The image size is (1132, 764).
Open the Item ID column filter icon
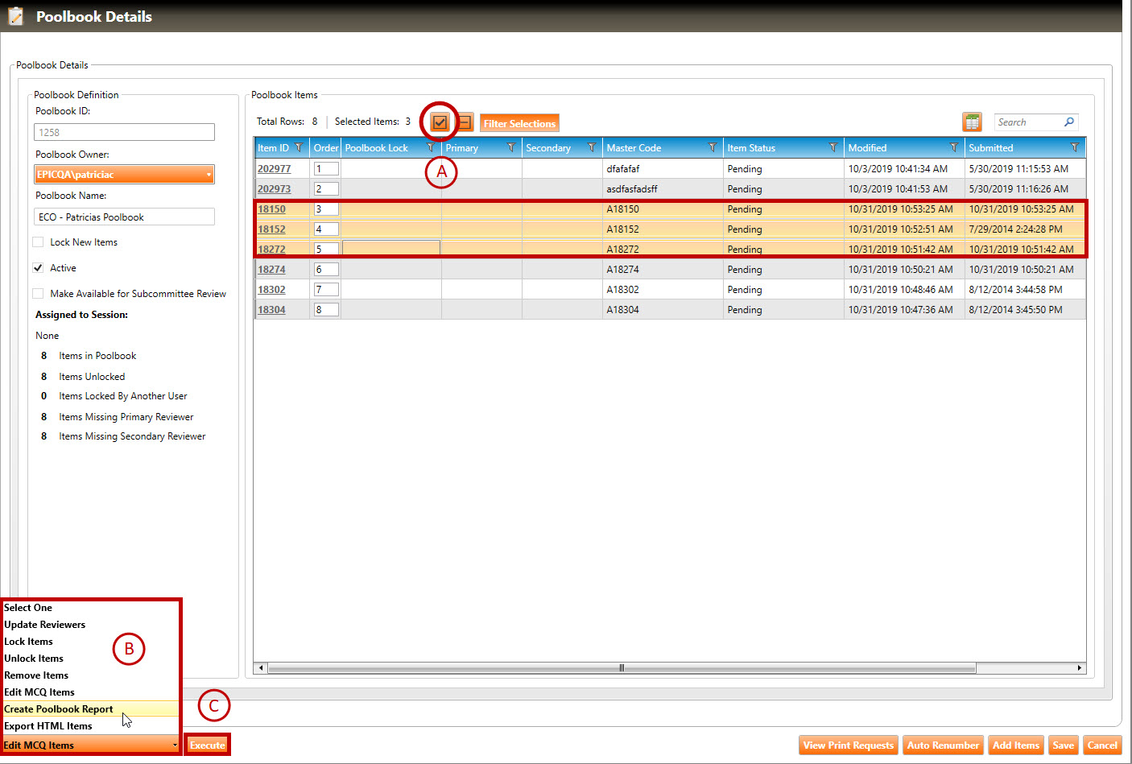[299, 148]
